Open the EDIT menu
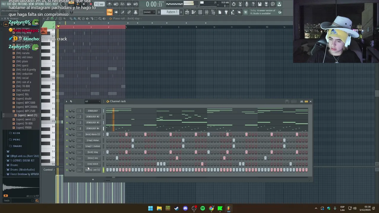This screenshot has width=379, height=213. 9,4
